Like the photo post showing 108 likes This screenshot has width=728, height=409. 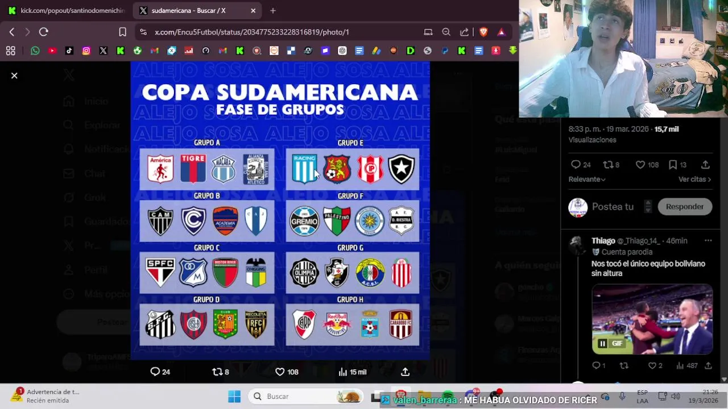[x=287, y=372]
